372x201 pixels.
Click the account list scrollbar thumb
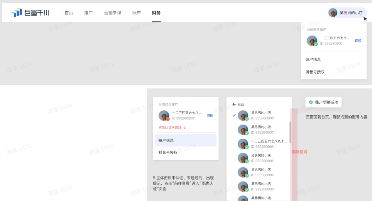click(290, 132)
